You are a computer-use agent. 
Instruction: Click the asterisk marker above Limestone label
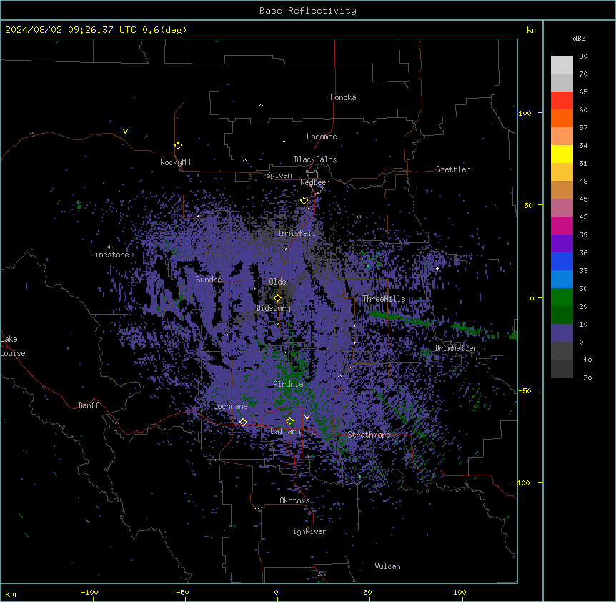click(x=109, y=247)
